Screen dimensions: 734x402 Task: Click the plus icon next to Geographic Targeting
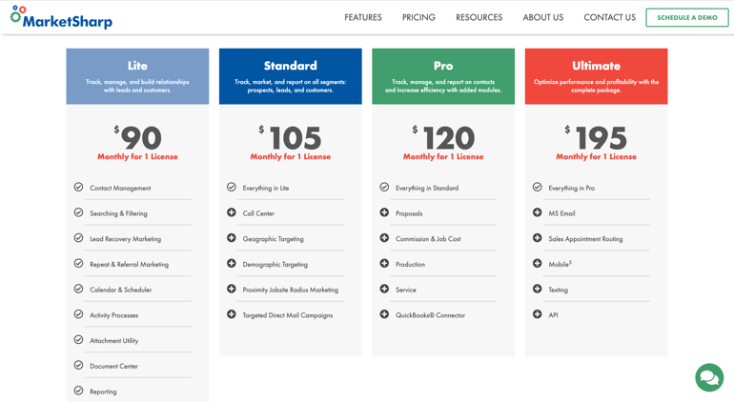pos(232,238)
